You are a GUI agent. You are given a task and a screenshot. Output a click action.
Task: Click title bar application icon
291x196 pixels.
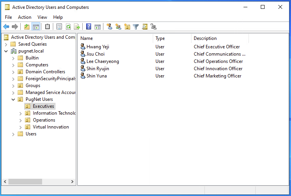click(x=7, y=7)
